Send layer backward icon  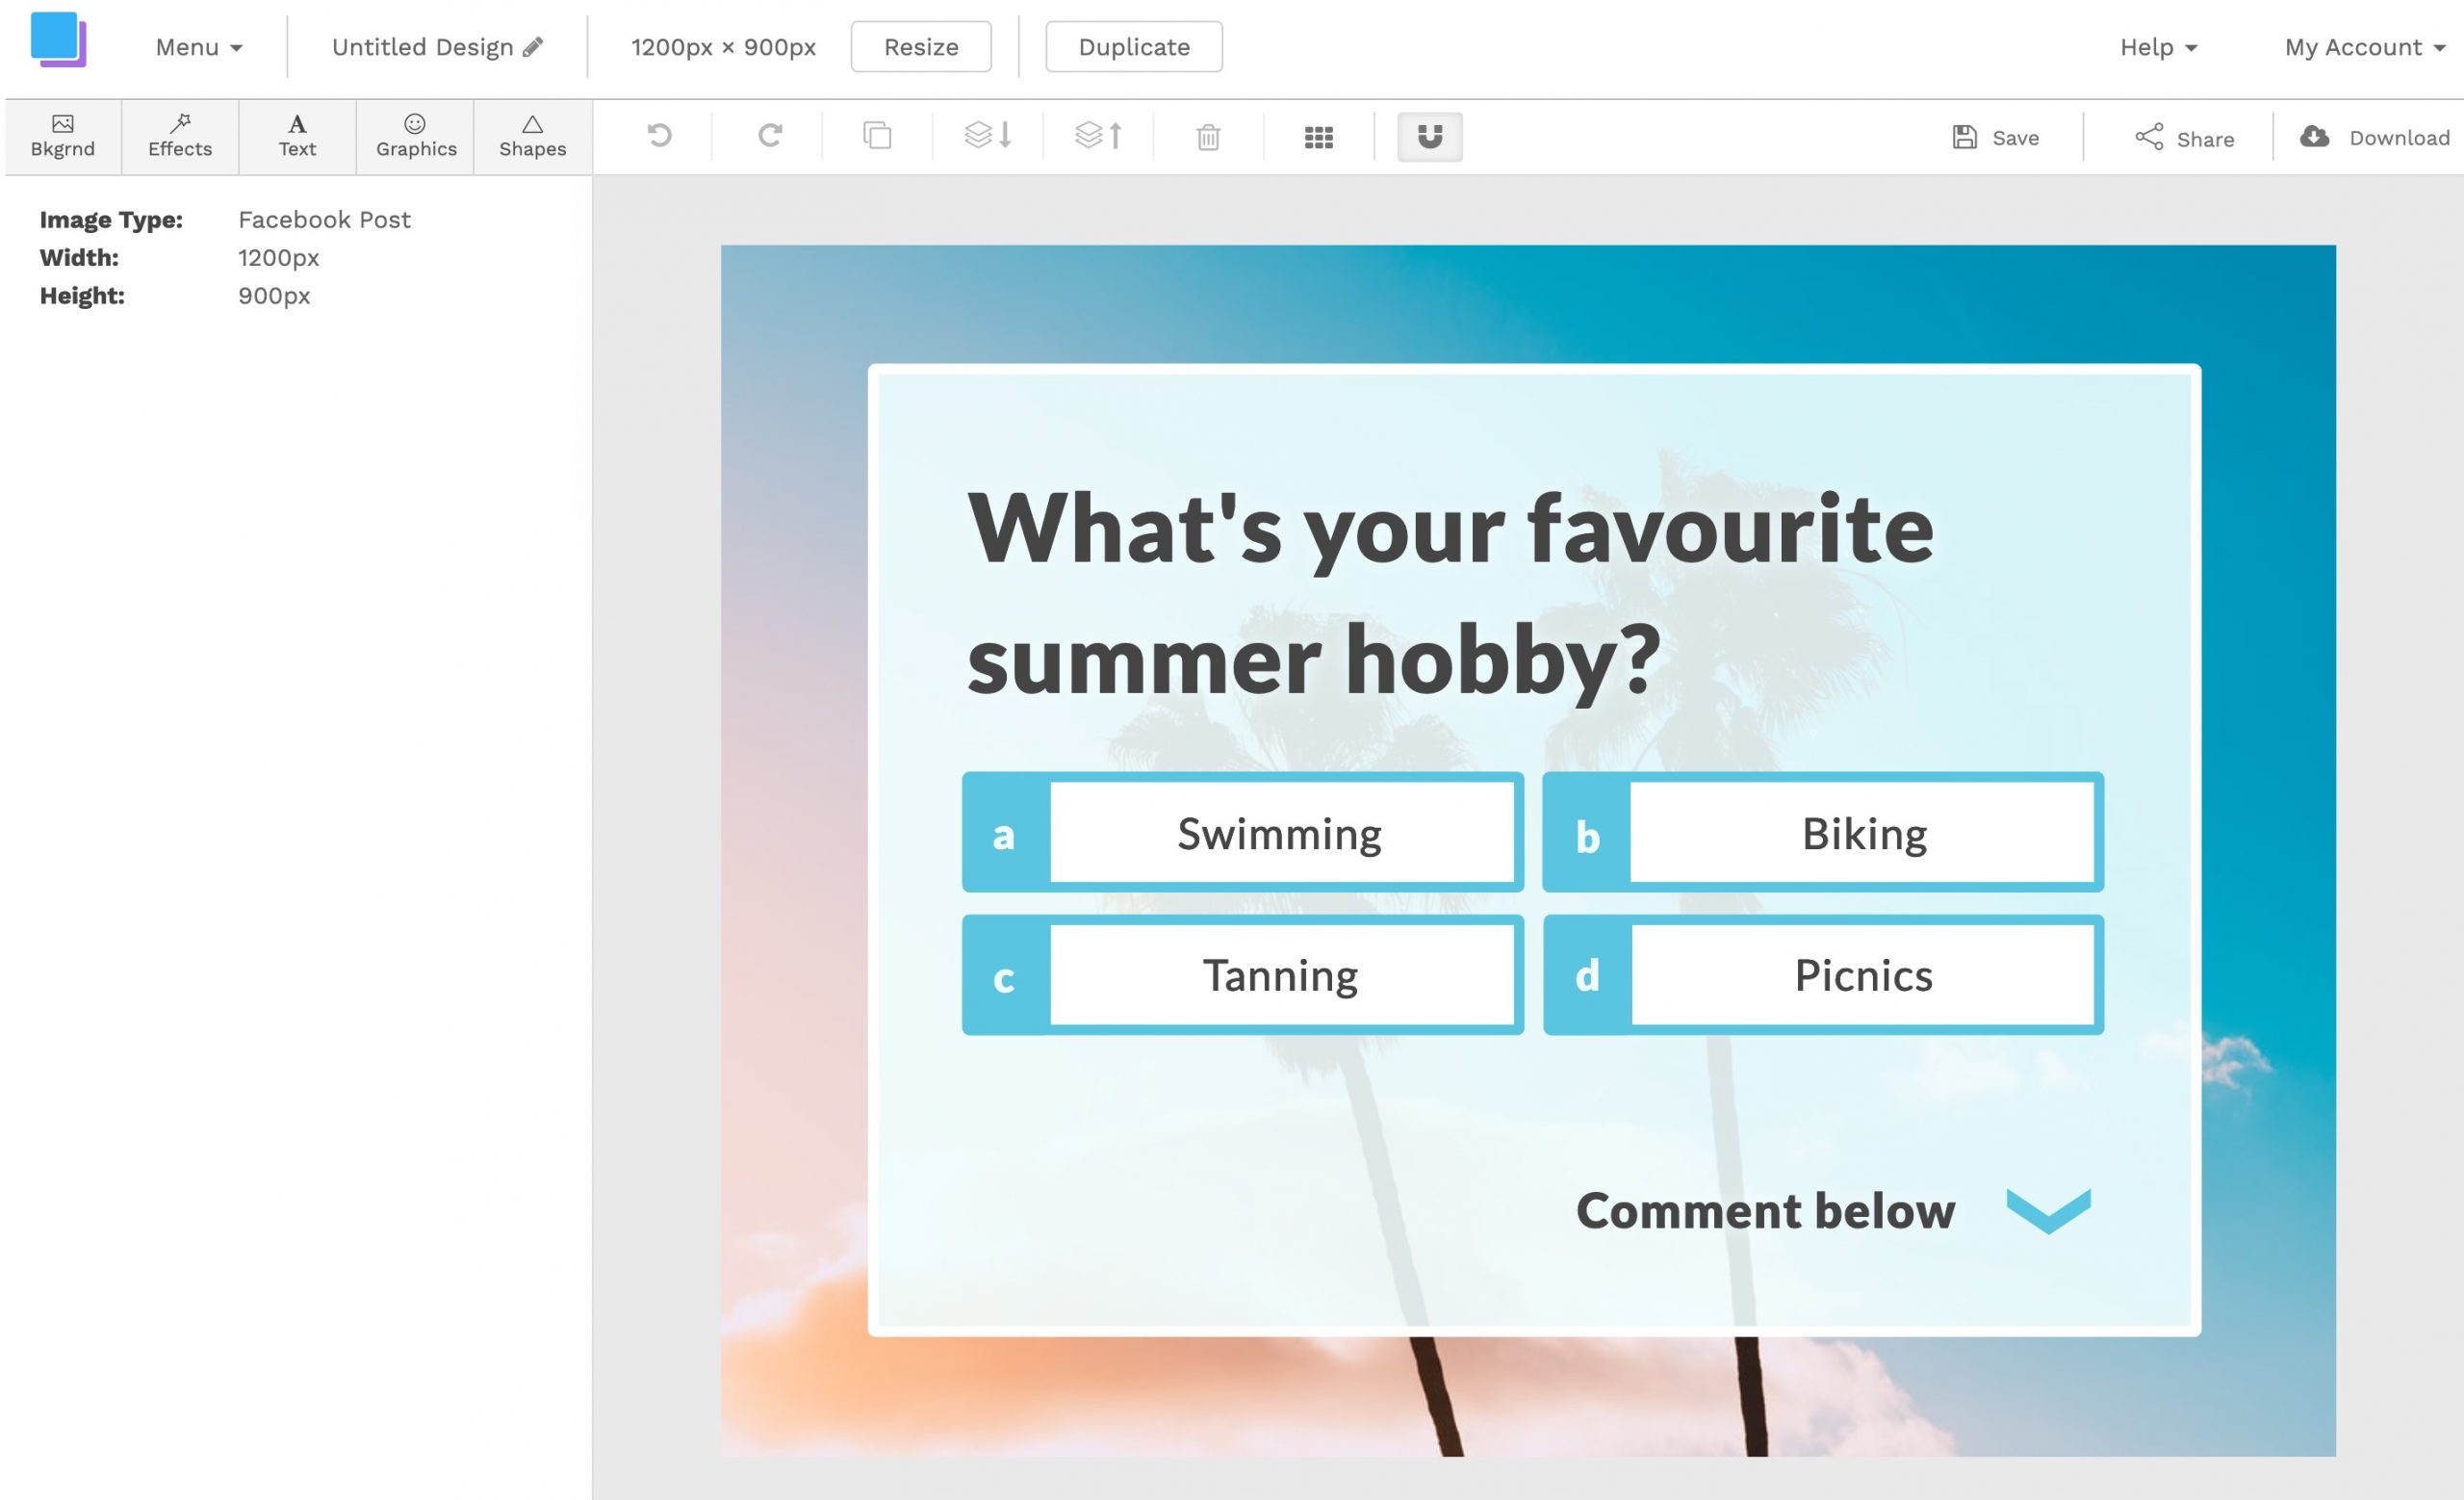(x=988, y=135)
